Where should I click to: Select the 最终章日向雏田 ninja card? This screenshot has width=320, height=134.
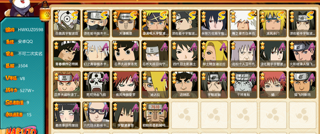click(67, 116)
